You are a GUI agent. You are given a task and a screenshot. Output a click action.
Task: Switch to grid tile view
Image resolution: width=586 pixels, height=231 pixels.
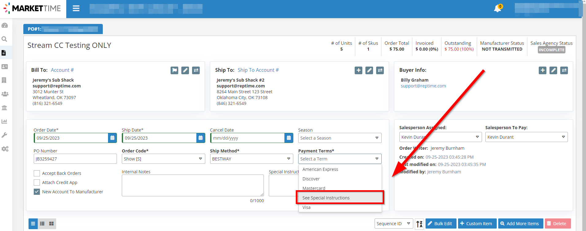coord(52,224)
